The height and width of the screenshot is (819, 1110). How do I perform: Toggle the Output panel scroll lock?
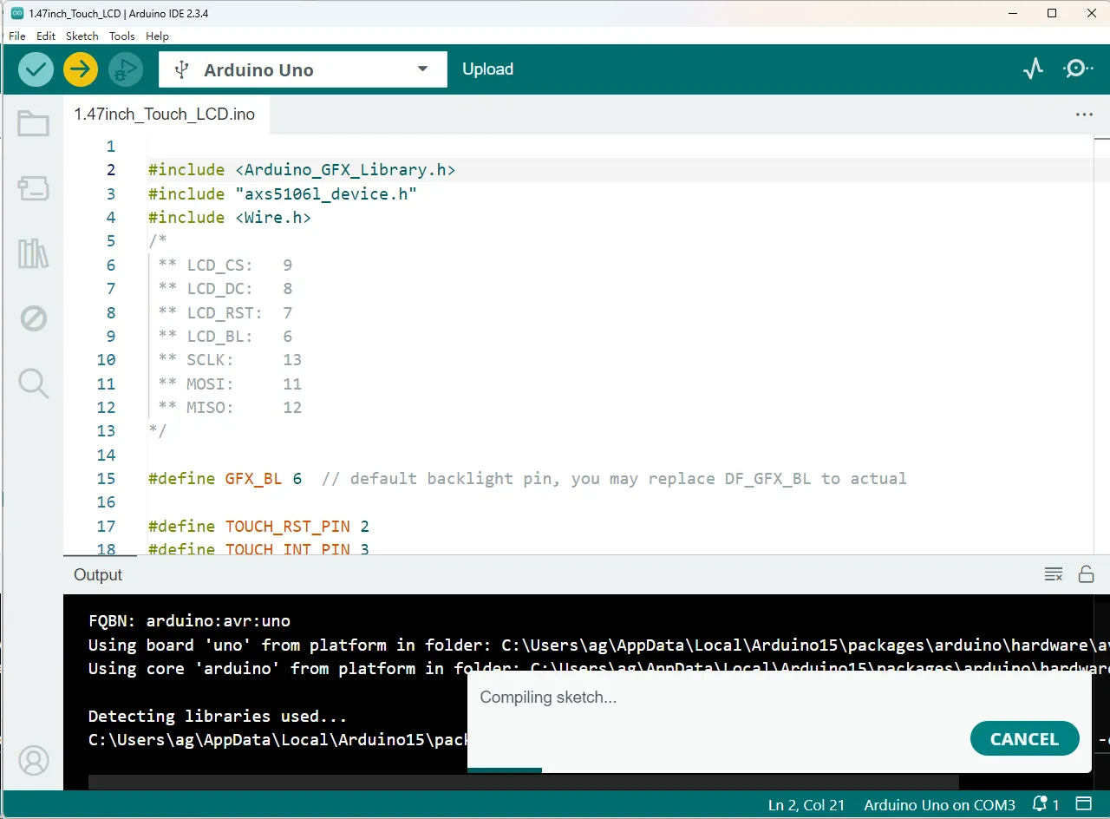tap(1086, 574)
